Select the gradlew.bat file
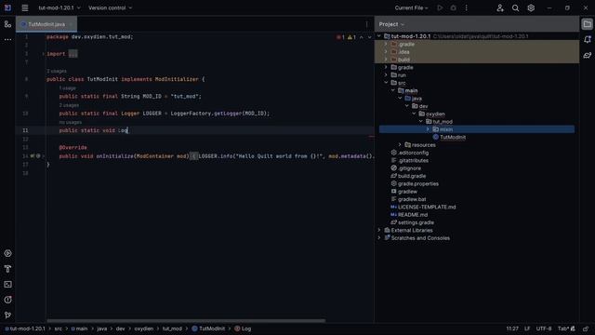 pos(412,199)
